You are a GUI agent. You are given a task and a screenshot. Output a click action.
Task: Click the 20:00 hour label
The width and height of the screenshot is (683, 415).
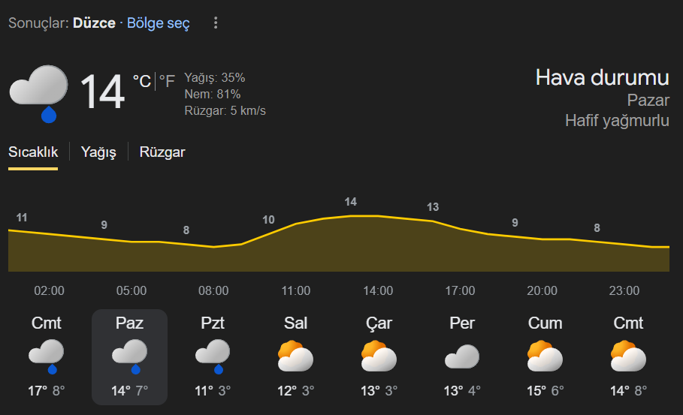(x=542, y=291)
